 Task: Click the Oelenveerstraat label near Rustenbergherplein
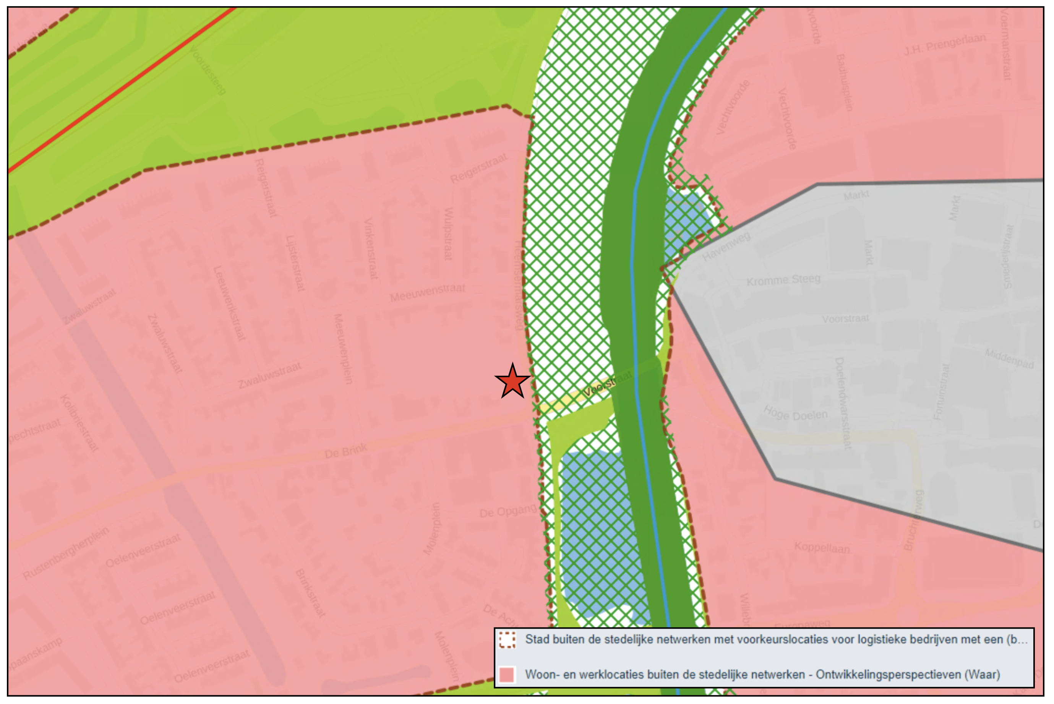coord(143,551)
